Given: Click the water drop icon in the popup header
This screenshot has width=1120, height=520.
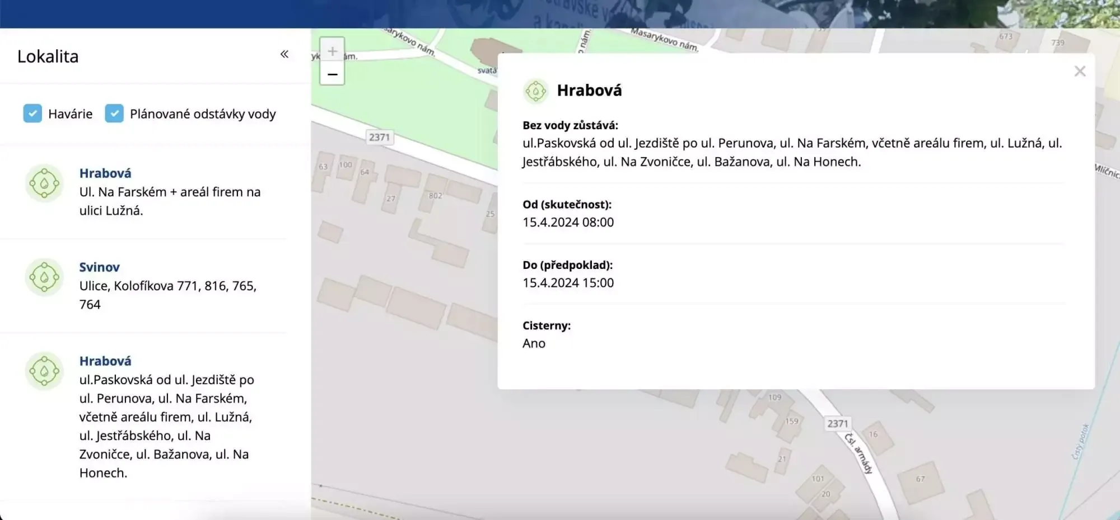Looking at the screenshot, I should pyautogui.click(x=535, y=91).
